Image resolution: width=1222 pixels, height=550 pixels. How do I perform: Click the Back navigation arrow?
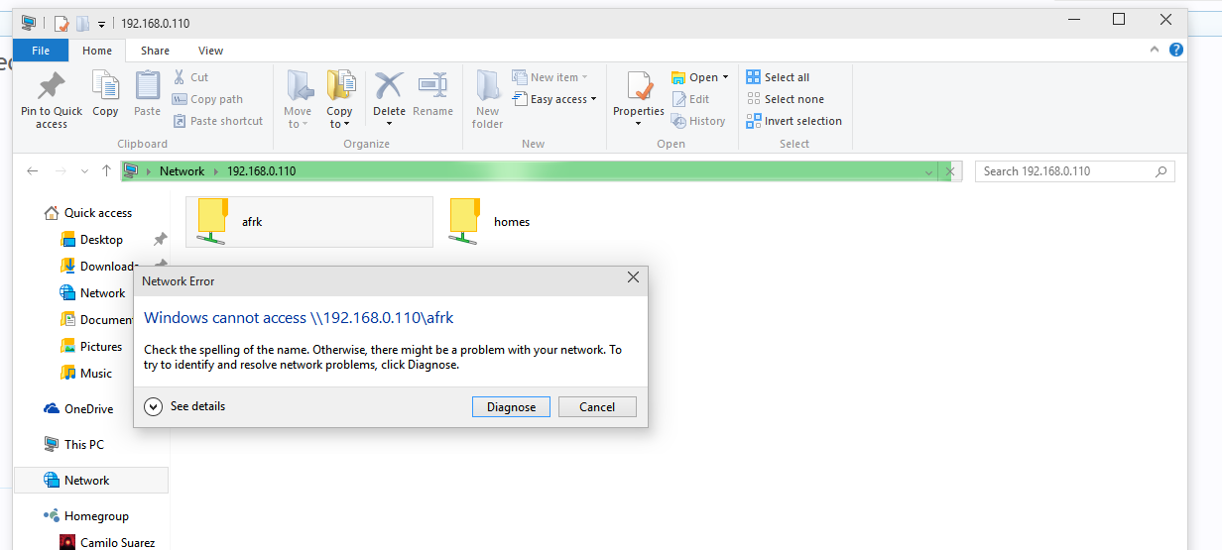point(33,171)
